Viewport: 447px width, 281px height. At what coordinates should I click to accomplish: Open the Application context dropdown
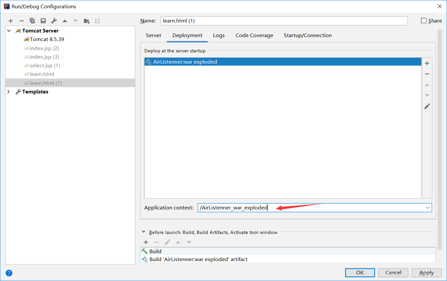(x=428, y=208)
